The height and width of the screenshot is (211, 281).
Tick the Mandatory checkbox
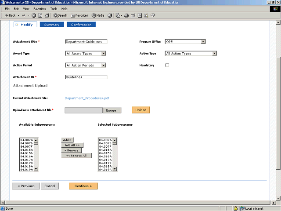[x=167, y=65]
